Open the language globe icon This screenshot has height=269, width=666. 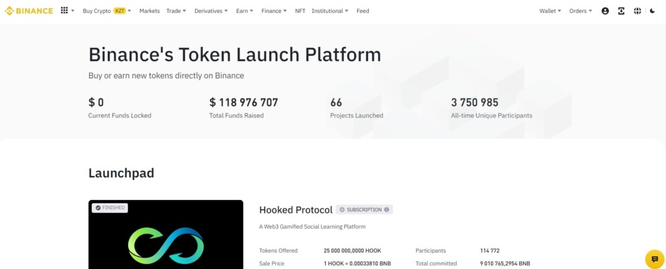pyautogui.click(x=637, y=11)
